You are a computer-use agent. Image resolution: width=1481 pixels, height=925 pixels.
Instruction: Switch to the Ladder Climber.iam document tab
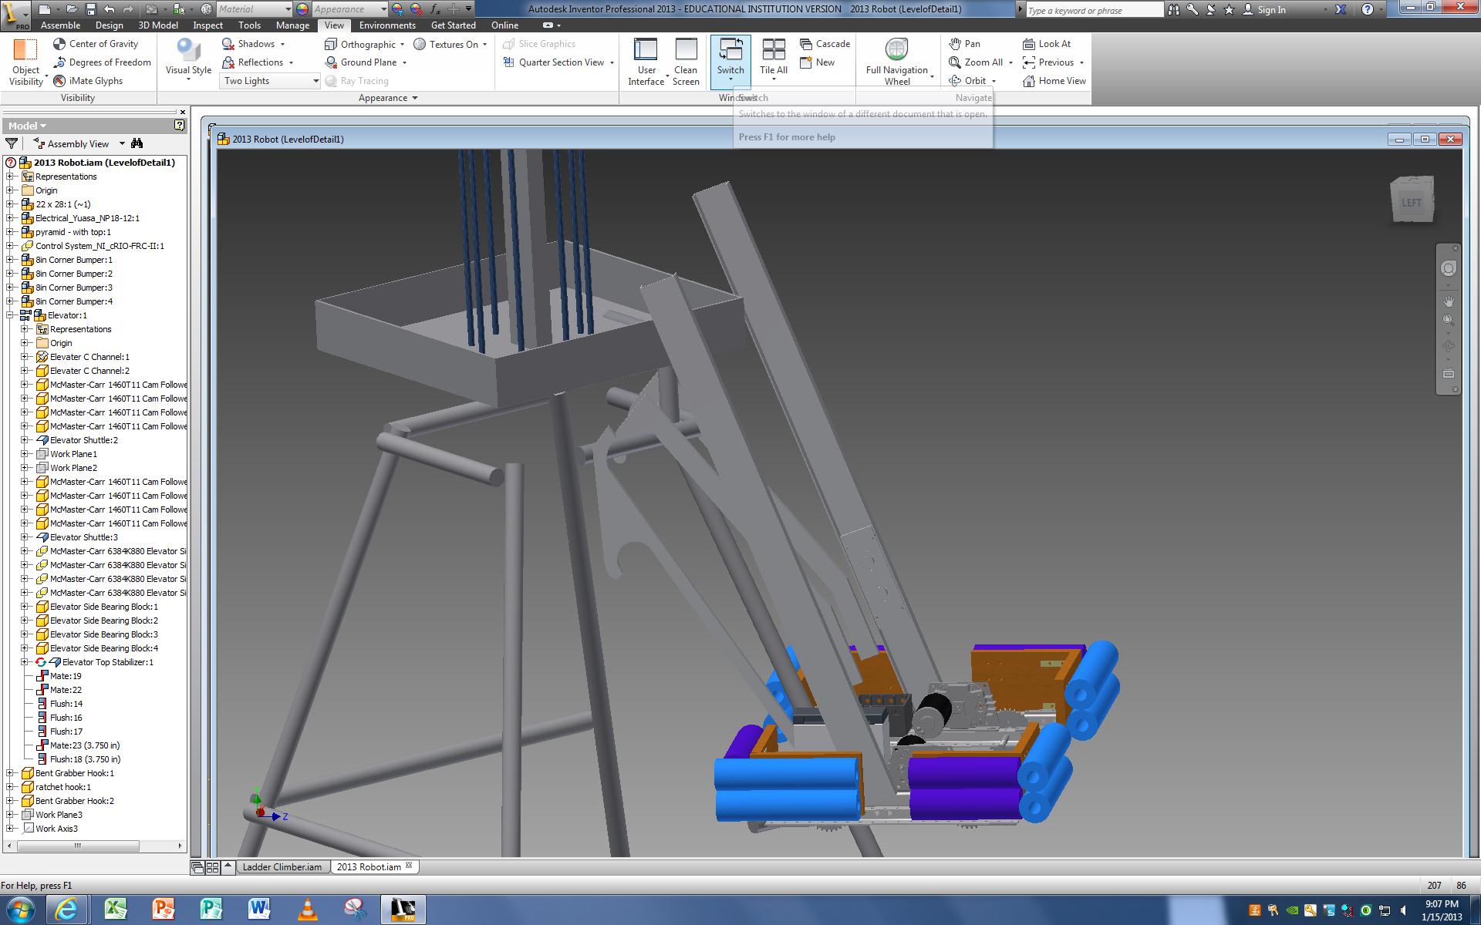(282, 867)
